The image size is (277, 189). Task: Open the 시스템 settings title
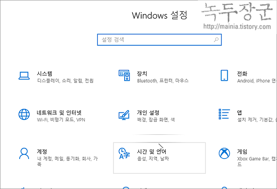pos(45,73)
